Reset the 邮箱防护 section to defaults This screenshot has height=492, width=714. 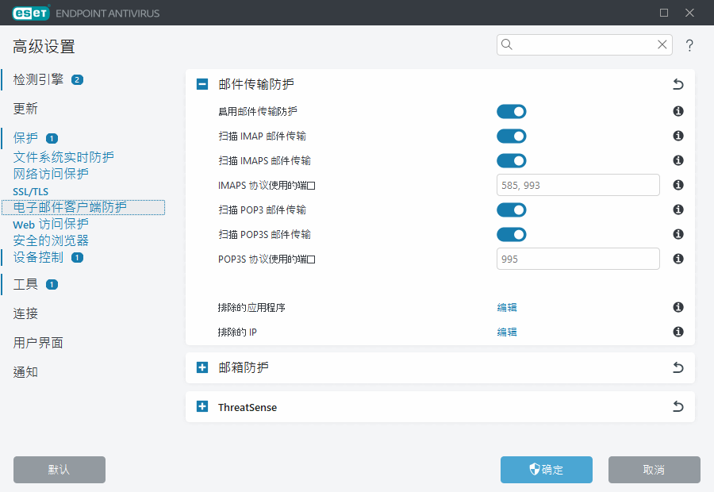coord(678,367)
